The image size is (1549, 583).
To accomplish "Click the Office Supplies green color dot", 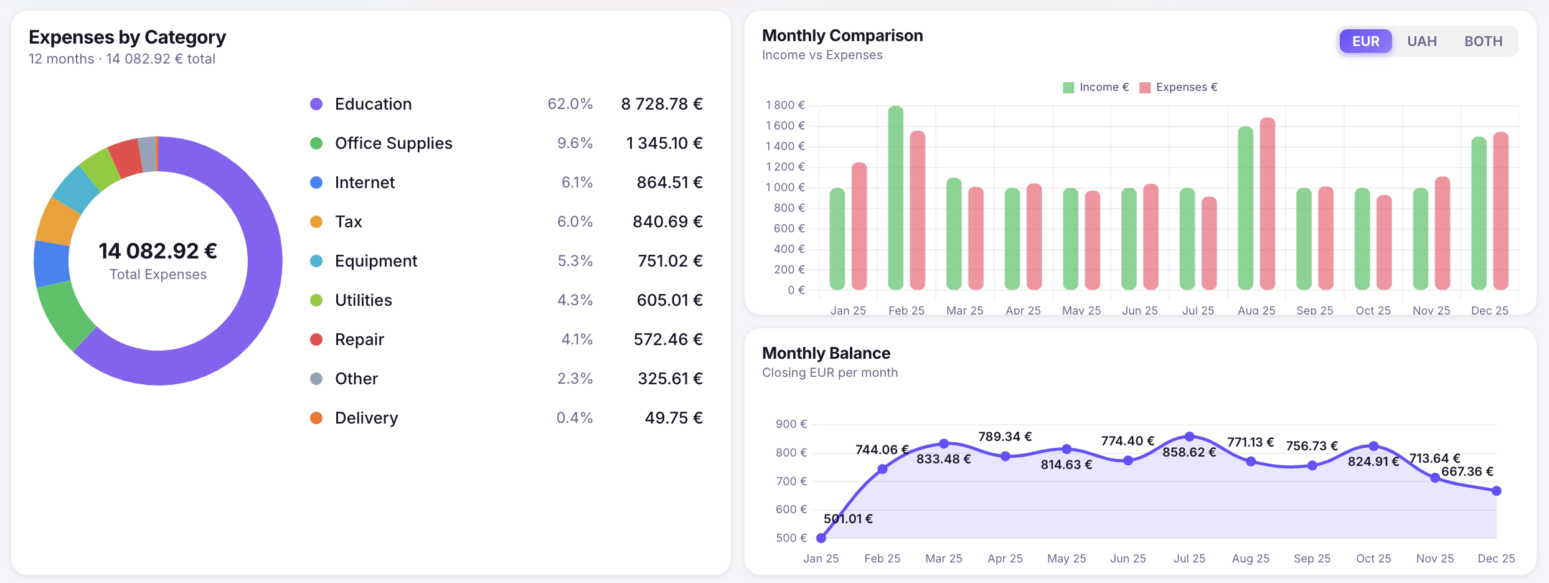I will click(x=316, y=143).
